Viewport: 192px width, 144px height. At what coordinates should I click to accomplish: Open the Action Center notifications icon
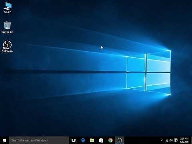176,140
